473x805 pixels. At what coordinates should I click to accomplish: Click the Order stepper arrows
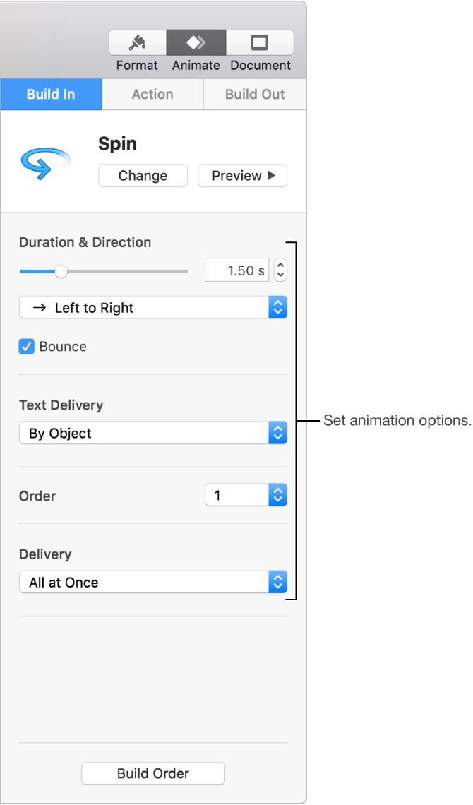277,494
